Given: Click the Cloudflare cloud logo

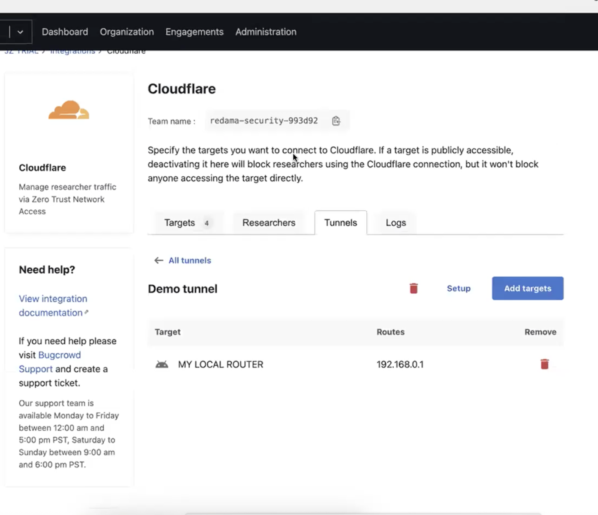Looking at the screenshot, I should [x=69, y=110].
